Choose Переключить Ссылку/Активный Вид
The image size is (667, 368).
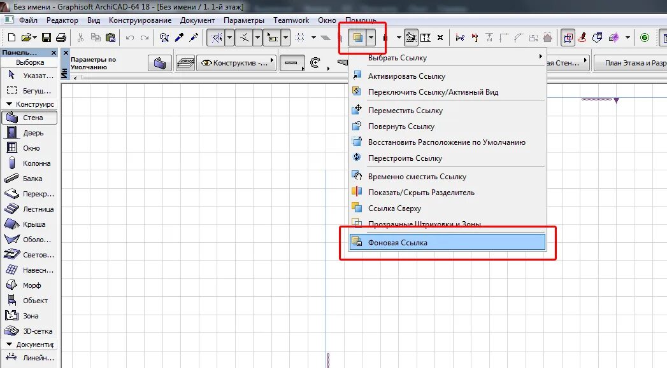pyautogui.click(x=447, y=92)
